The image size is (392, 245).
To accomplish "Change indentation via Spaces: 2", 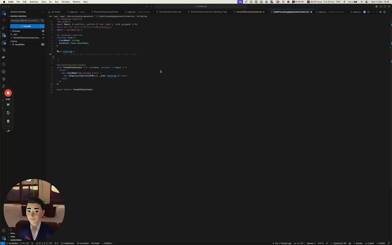I will coord(311,243).
